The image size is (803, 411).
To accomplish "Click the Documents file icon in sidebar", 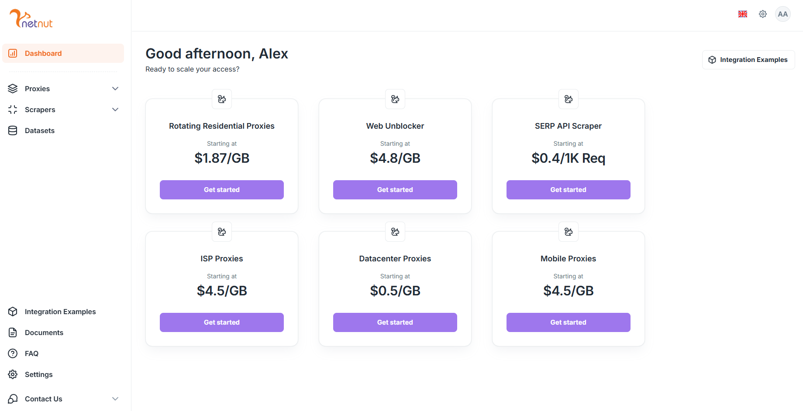I will click(13, 332).
